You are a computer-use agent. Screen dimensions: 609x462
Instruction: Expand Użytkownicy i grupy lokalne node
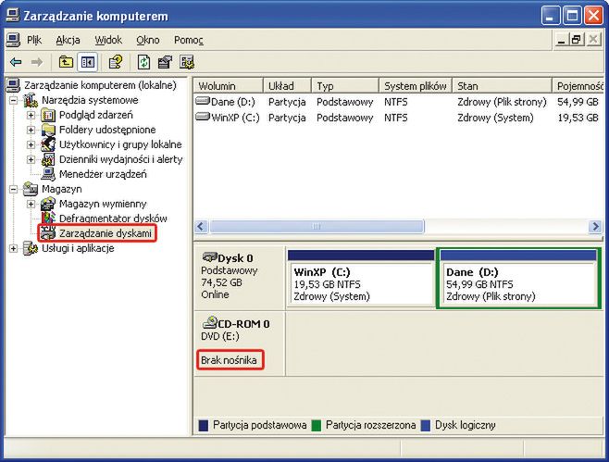31,144
